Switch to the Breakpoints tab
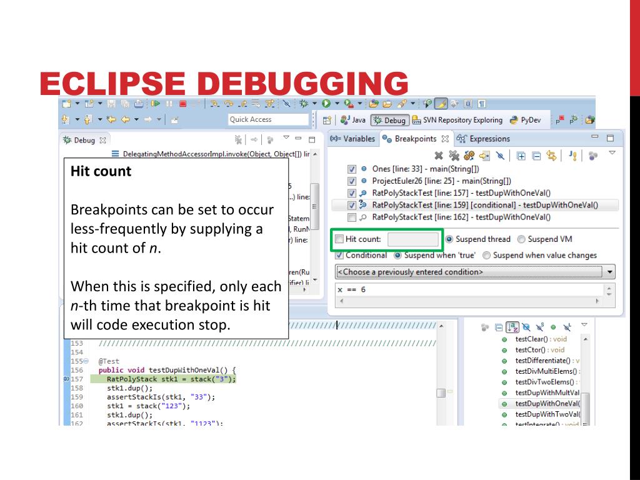 415,139
